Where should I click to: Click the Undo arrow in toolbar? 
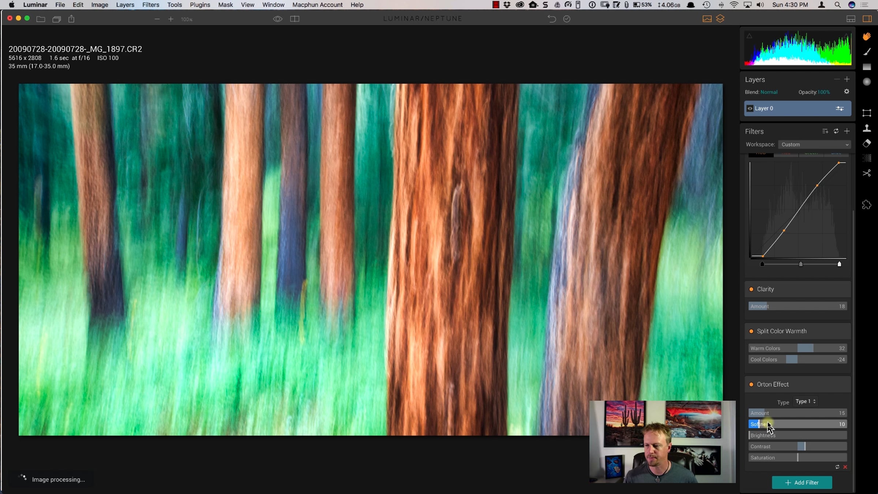point(551,19)
